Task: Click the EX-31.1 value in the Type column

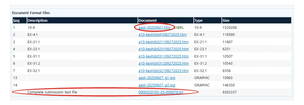Action: (x=200, y=56)
